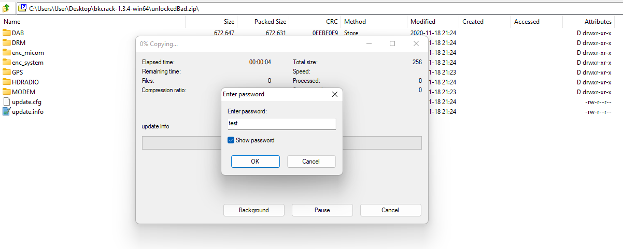Image resolution: width=623 pixels, height=249 pixels.
Task: Click the enc_micom folder icon
Action: pyautogui.click(x=7, y=52)
